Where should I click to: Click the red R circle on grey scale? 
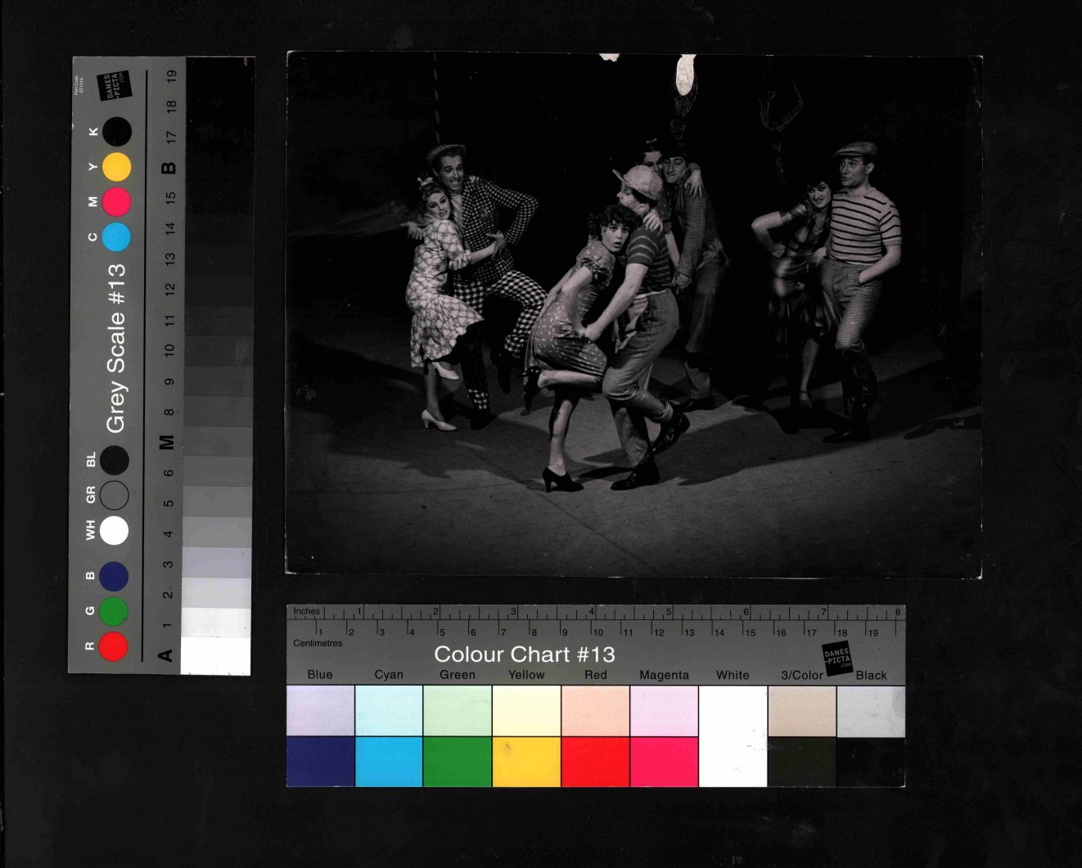click(x=113, y=646)
